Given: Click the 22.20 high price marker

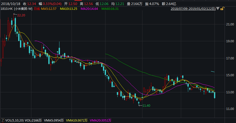Looking at the screenshot, I should (21, 15).
